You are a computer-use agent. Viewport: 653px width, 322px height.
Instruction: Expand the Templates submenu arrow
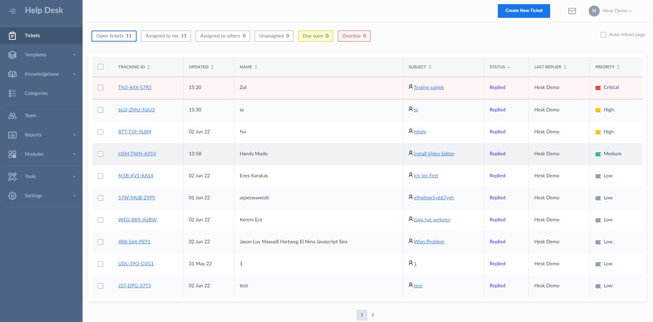point(74,55)
